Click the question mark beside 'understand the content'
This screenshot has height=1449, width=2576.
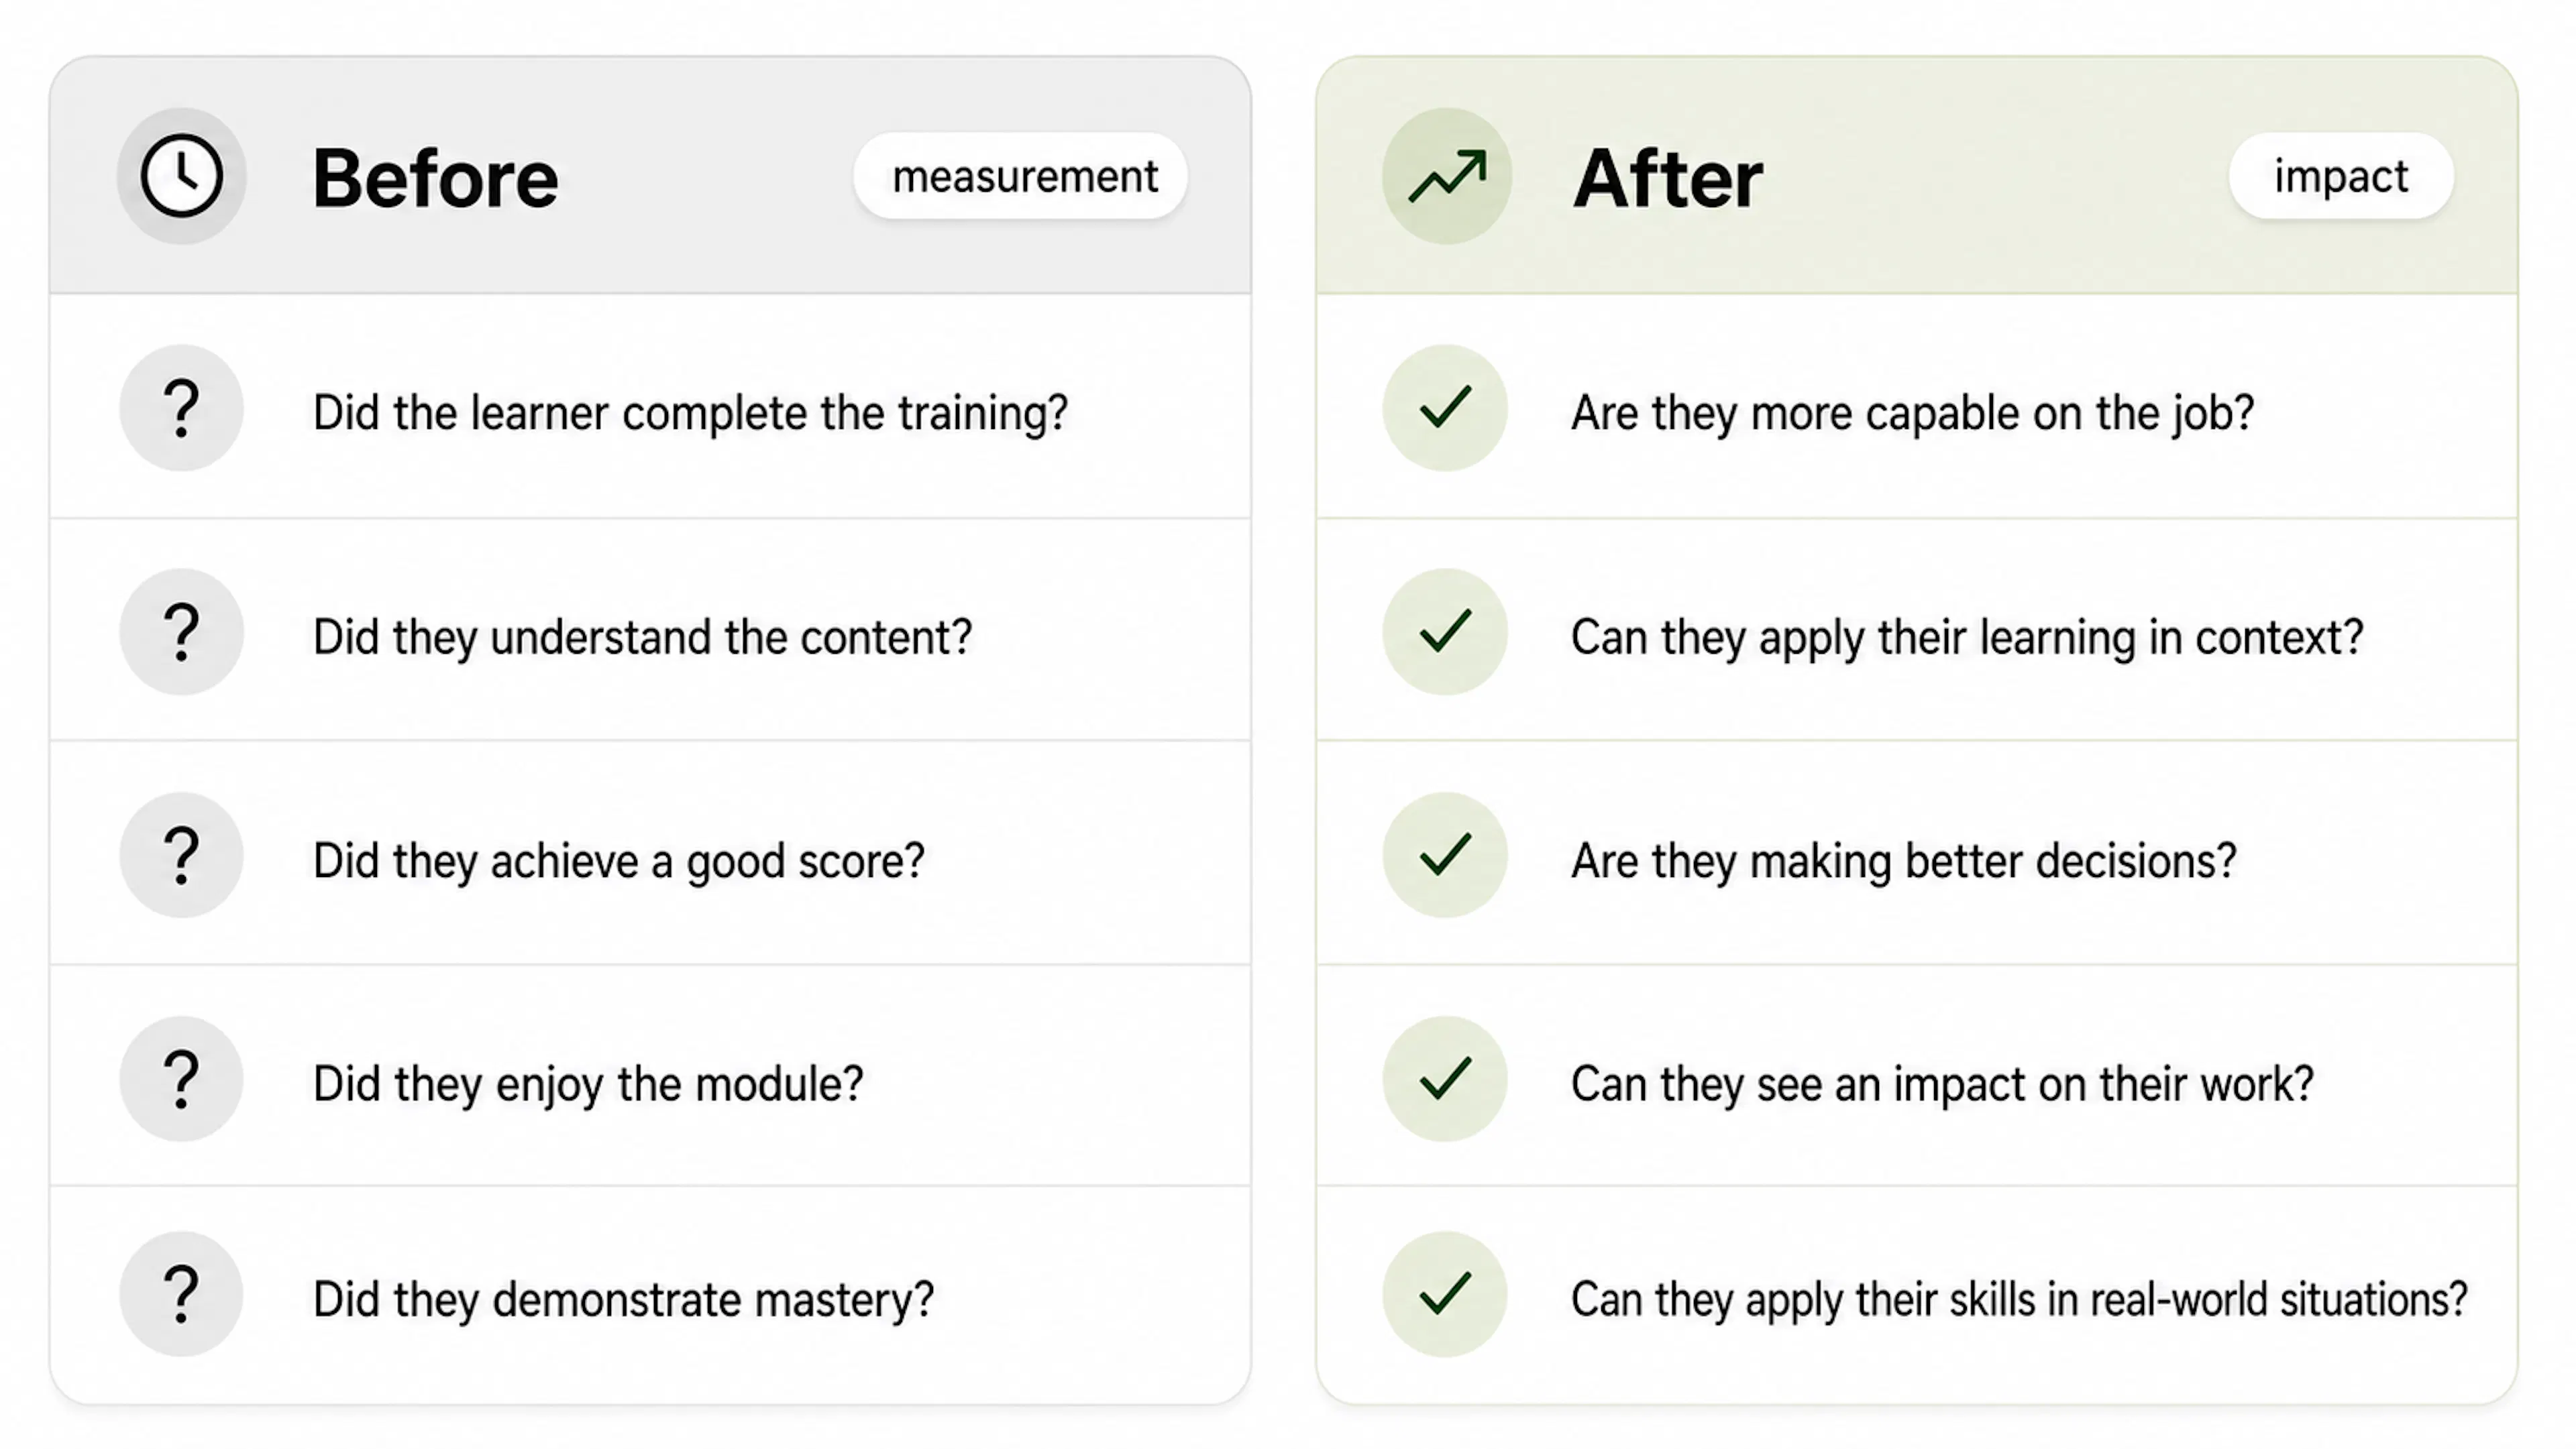pyautogui.click(x=181, y=632)
